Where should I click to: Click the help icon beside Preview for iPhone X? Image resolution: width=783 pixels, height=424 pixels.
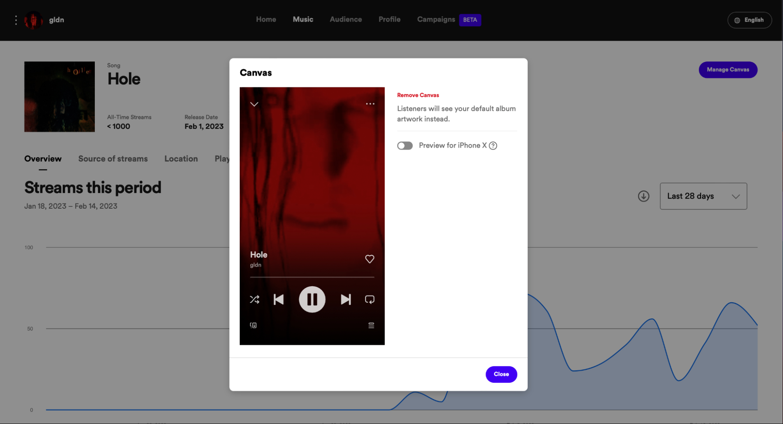(493, 146)
